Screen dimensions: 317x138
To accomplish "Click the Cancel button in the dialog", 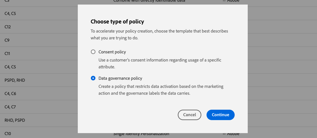I will [190, 115].
